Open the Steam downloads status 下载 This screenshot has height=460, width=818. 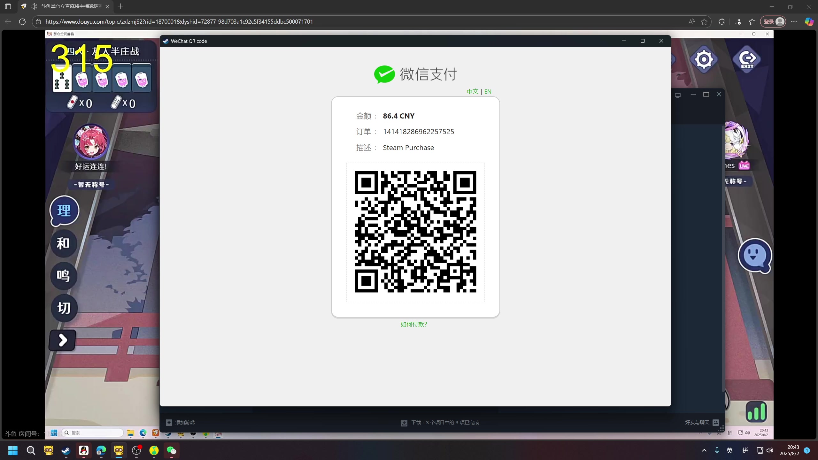coord(440,423)
